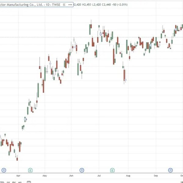Open the earnings E marker in July
Screen dimensions: 183x183
click(x=112, y=170)
